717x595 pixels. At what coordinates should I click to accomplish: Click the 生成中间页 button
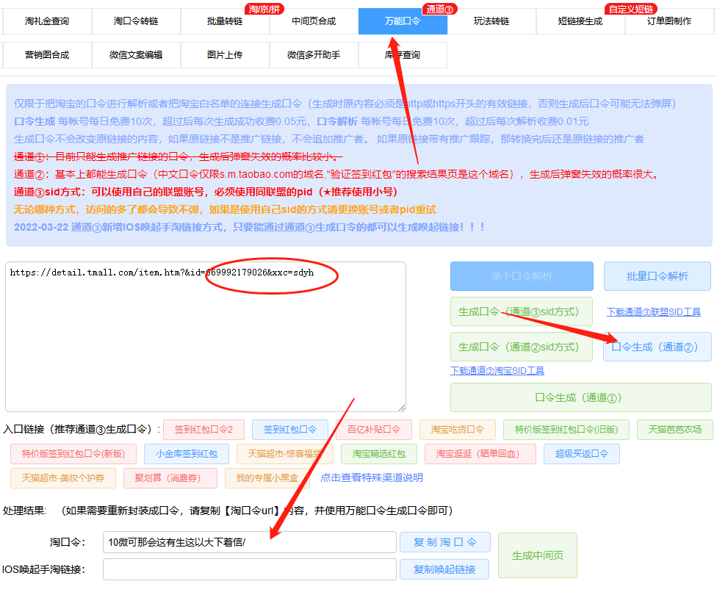[537, 555]
